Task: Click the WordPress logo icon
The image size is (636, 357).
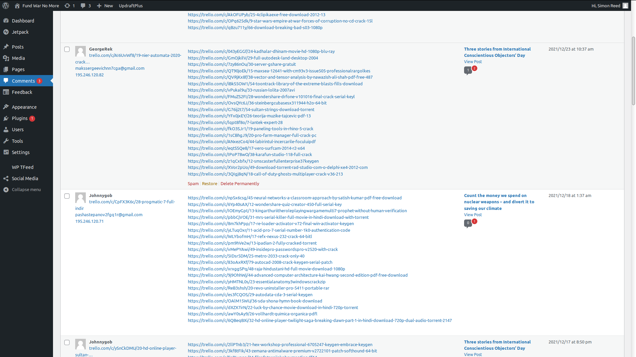Action: pos(6,6)
